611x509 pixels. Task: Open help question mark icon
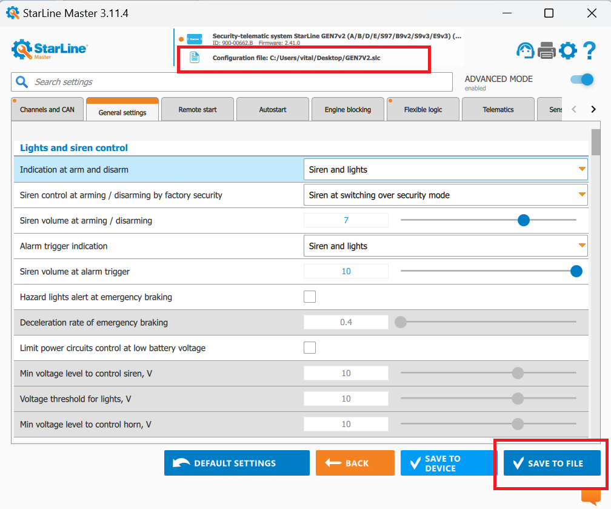pyautogui.click(x=589, y=50)
